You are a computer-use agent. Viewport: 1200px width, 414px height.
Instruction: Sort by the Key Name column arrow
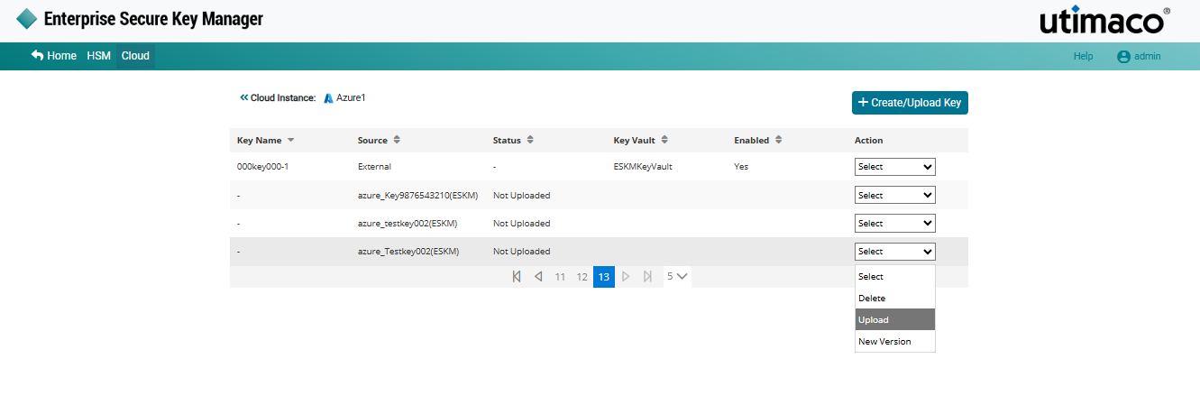click(290, 141)
